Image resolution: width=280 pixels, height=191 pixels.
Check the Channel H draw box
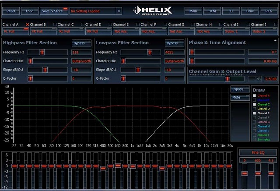[255, 126]
